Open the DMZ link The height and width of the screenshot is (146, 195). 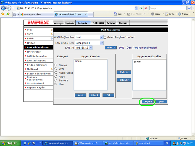coord(122,48)
